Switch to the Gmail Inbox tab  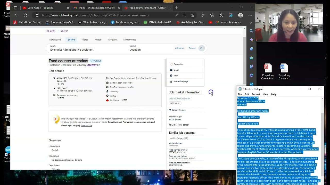(97, 8)
